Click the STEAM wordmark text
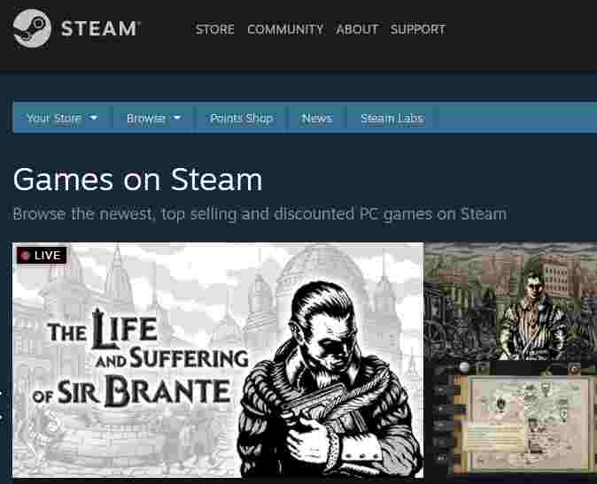 point(100,29)
